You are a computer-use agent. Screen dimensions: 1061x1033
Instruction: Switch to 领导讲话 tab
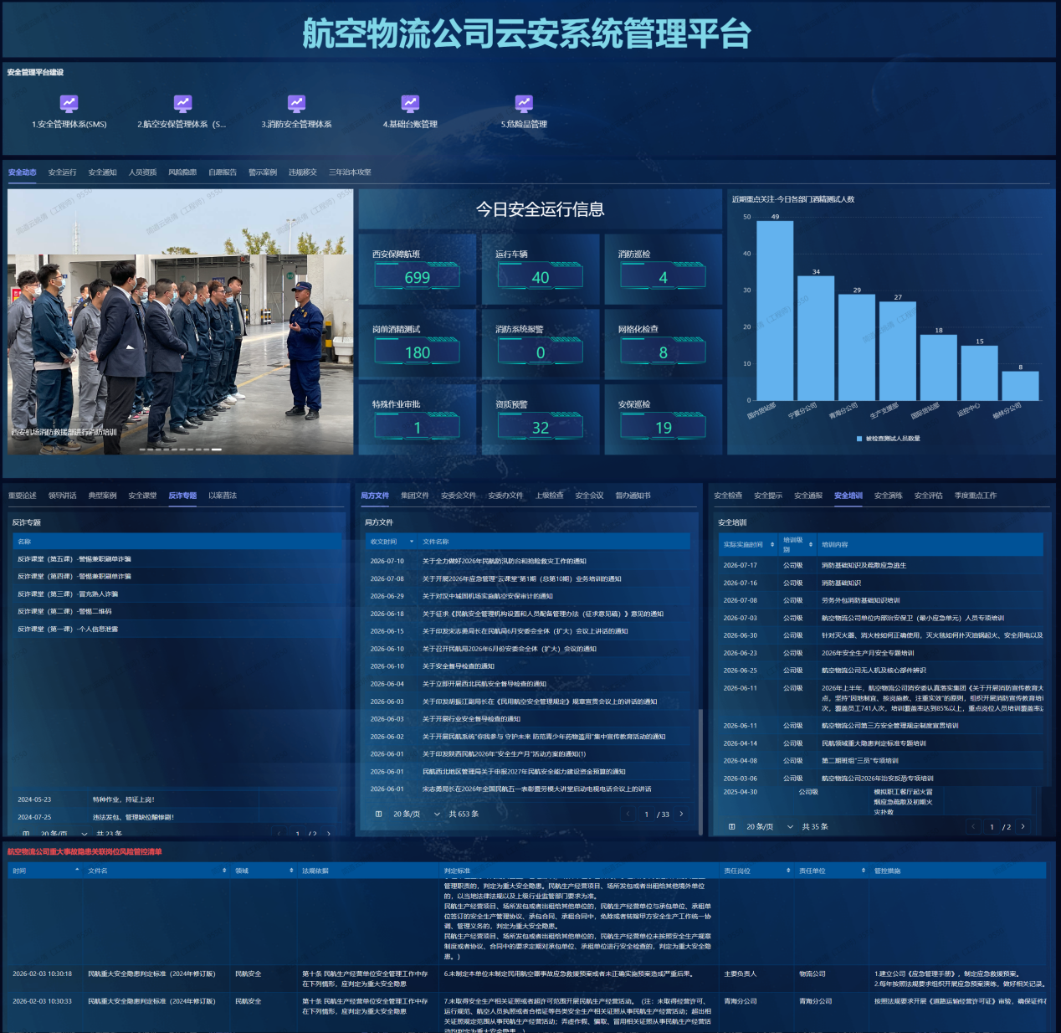(x=62, y=496)
